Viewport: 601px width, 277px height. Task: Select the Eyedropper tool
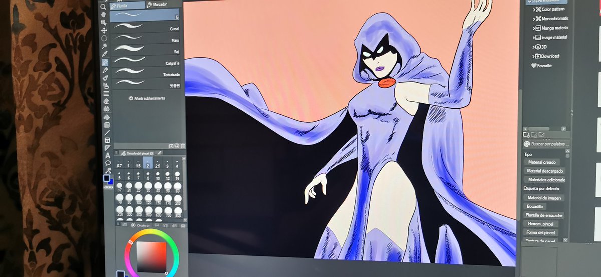pyautogui.click(x=105, y=53)
